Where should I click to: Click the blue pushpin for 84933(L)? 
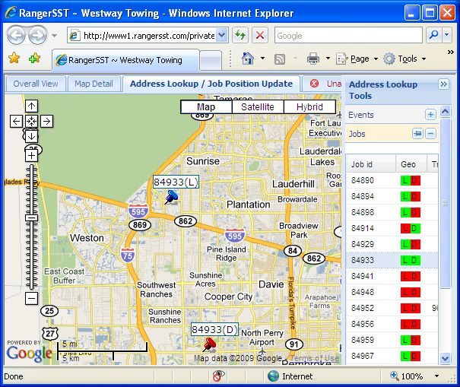click(x=171, y=198)
